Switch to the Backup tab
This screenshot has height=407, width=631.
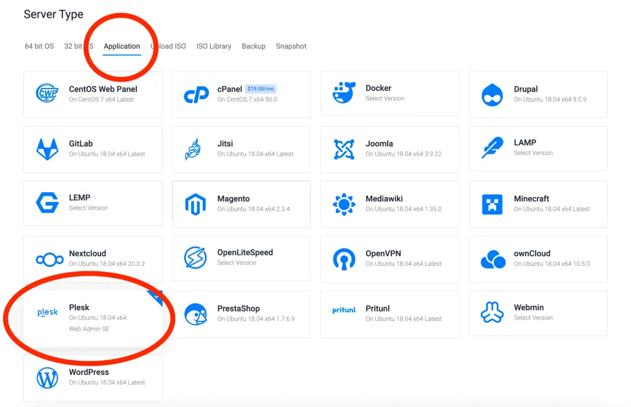pos(253,46)
